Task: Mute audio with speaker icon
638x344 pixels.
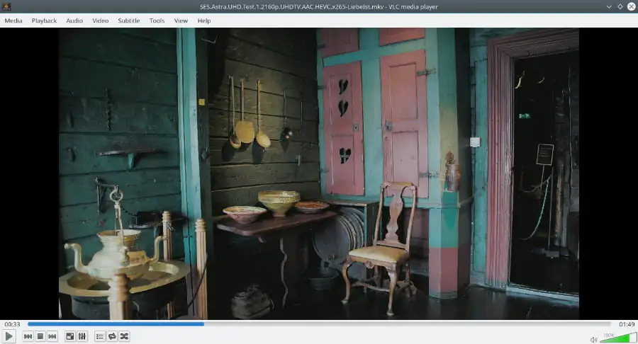Action: coord(593,338)
